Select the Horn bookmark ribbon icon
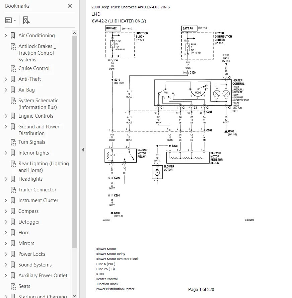Screen dimensions: 292x298 (x=13, y=233)
